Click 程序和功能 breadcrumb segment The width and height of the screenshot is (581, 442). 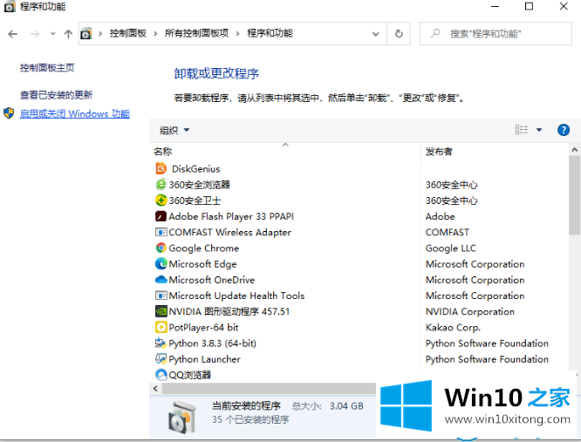pos(270,33)
